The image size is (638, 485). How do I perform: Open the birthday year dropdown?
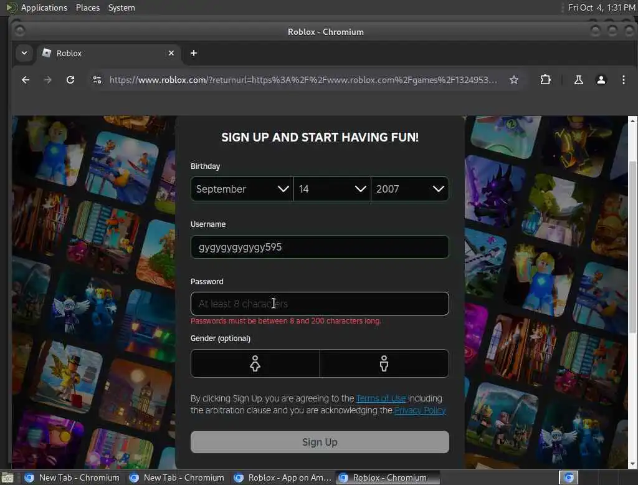click(x=410, y=189)
